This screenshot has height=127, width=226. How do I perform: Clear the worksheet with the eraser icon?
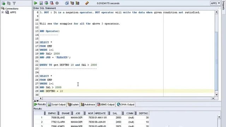tap(87, 3)
